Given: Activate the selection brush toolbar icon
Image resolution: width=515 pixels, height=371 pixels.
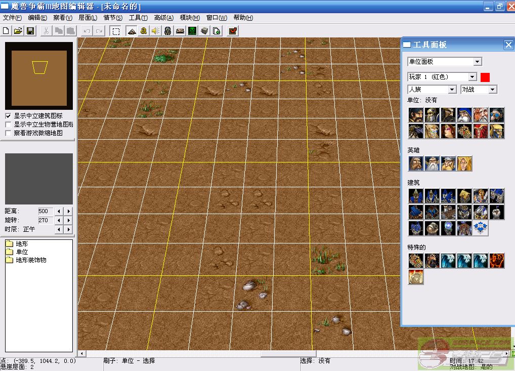Looking at the screenshot, I should [x=116, y=31].
